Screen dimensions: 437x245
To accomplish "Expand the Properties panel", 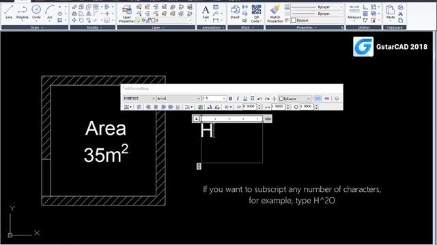I will pos(305,27).
